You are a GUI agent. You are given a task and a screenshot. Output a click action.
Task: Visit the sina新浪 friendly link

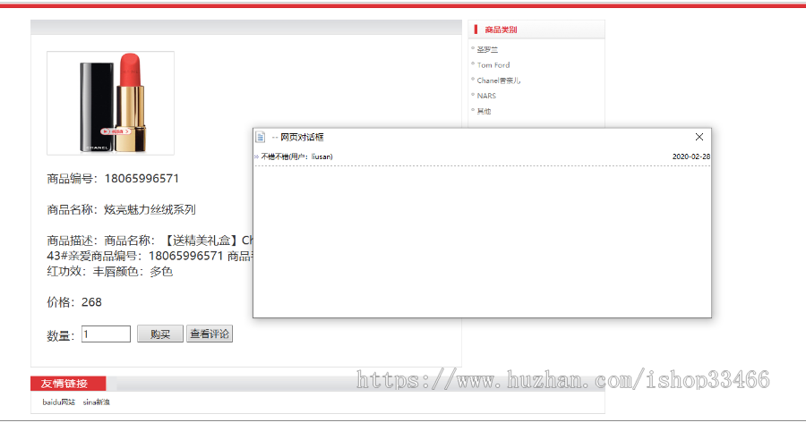coord(96,402)
